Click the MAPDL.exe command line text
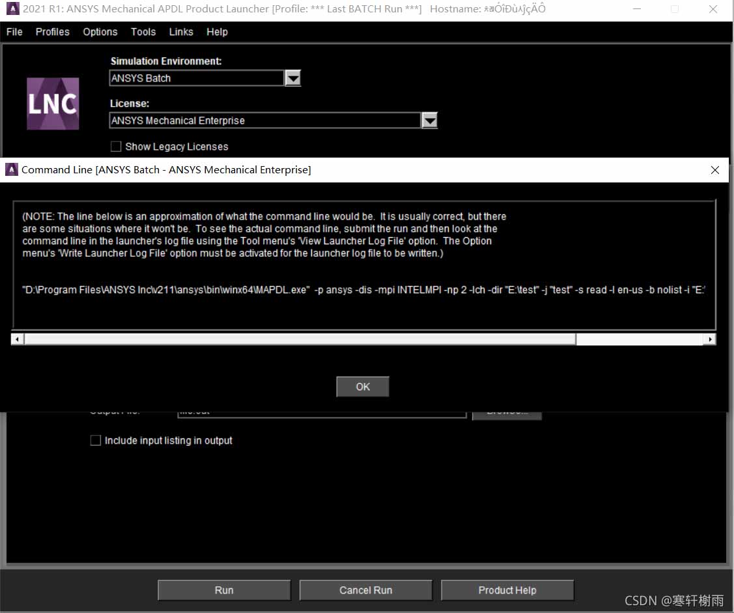This screenshot has width=734, height=613. click(363, 290)
